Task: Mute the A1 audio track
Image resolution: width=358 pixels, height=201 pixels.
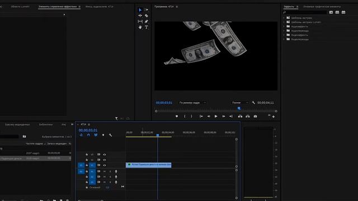Action: click(105, 171)
